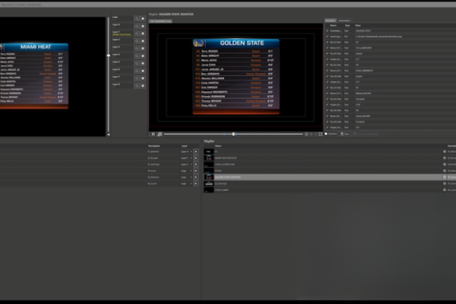
Task: Open the Automation tab
Action: [x=344, y=21]
